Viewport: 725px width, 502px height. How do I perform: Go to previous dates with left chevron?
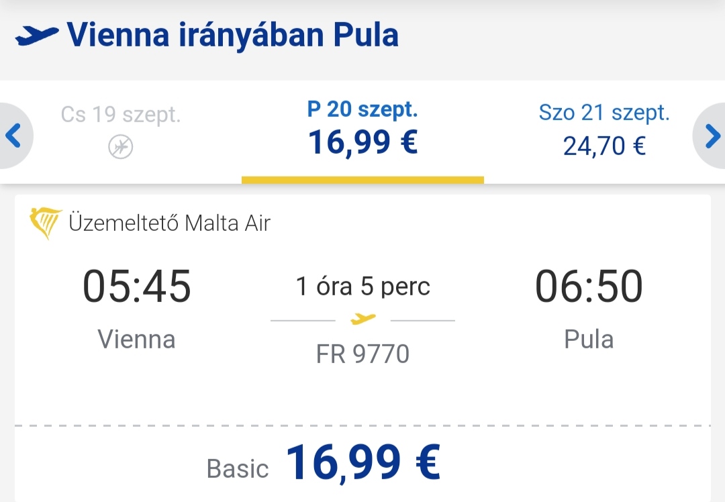[14, 136]
